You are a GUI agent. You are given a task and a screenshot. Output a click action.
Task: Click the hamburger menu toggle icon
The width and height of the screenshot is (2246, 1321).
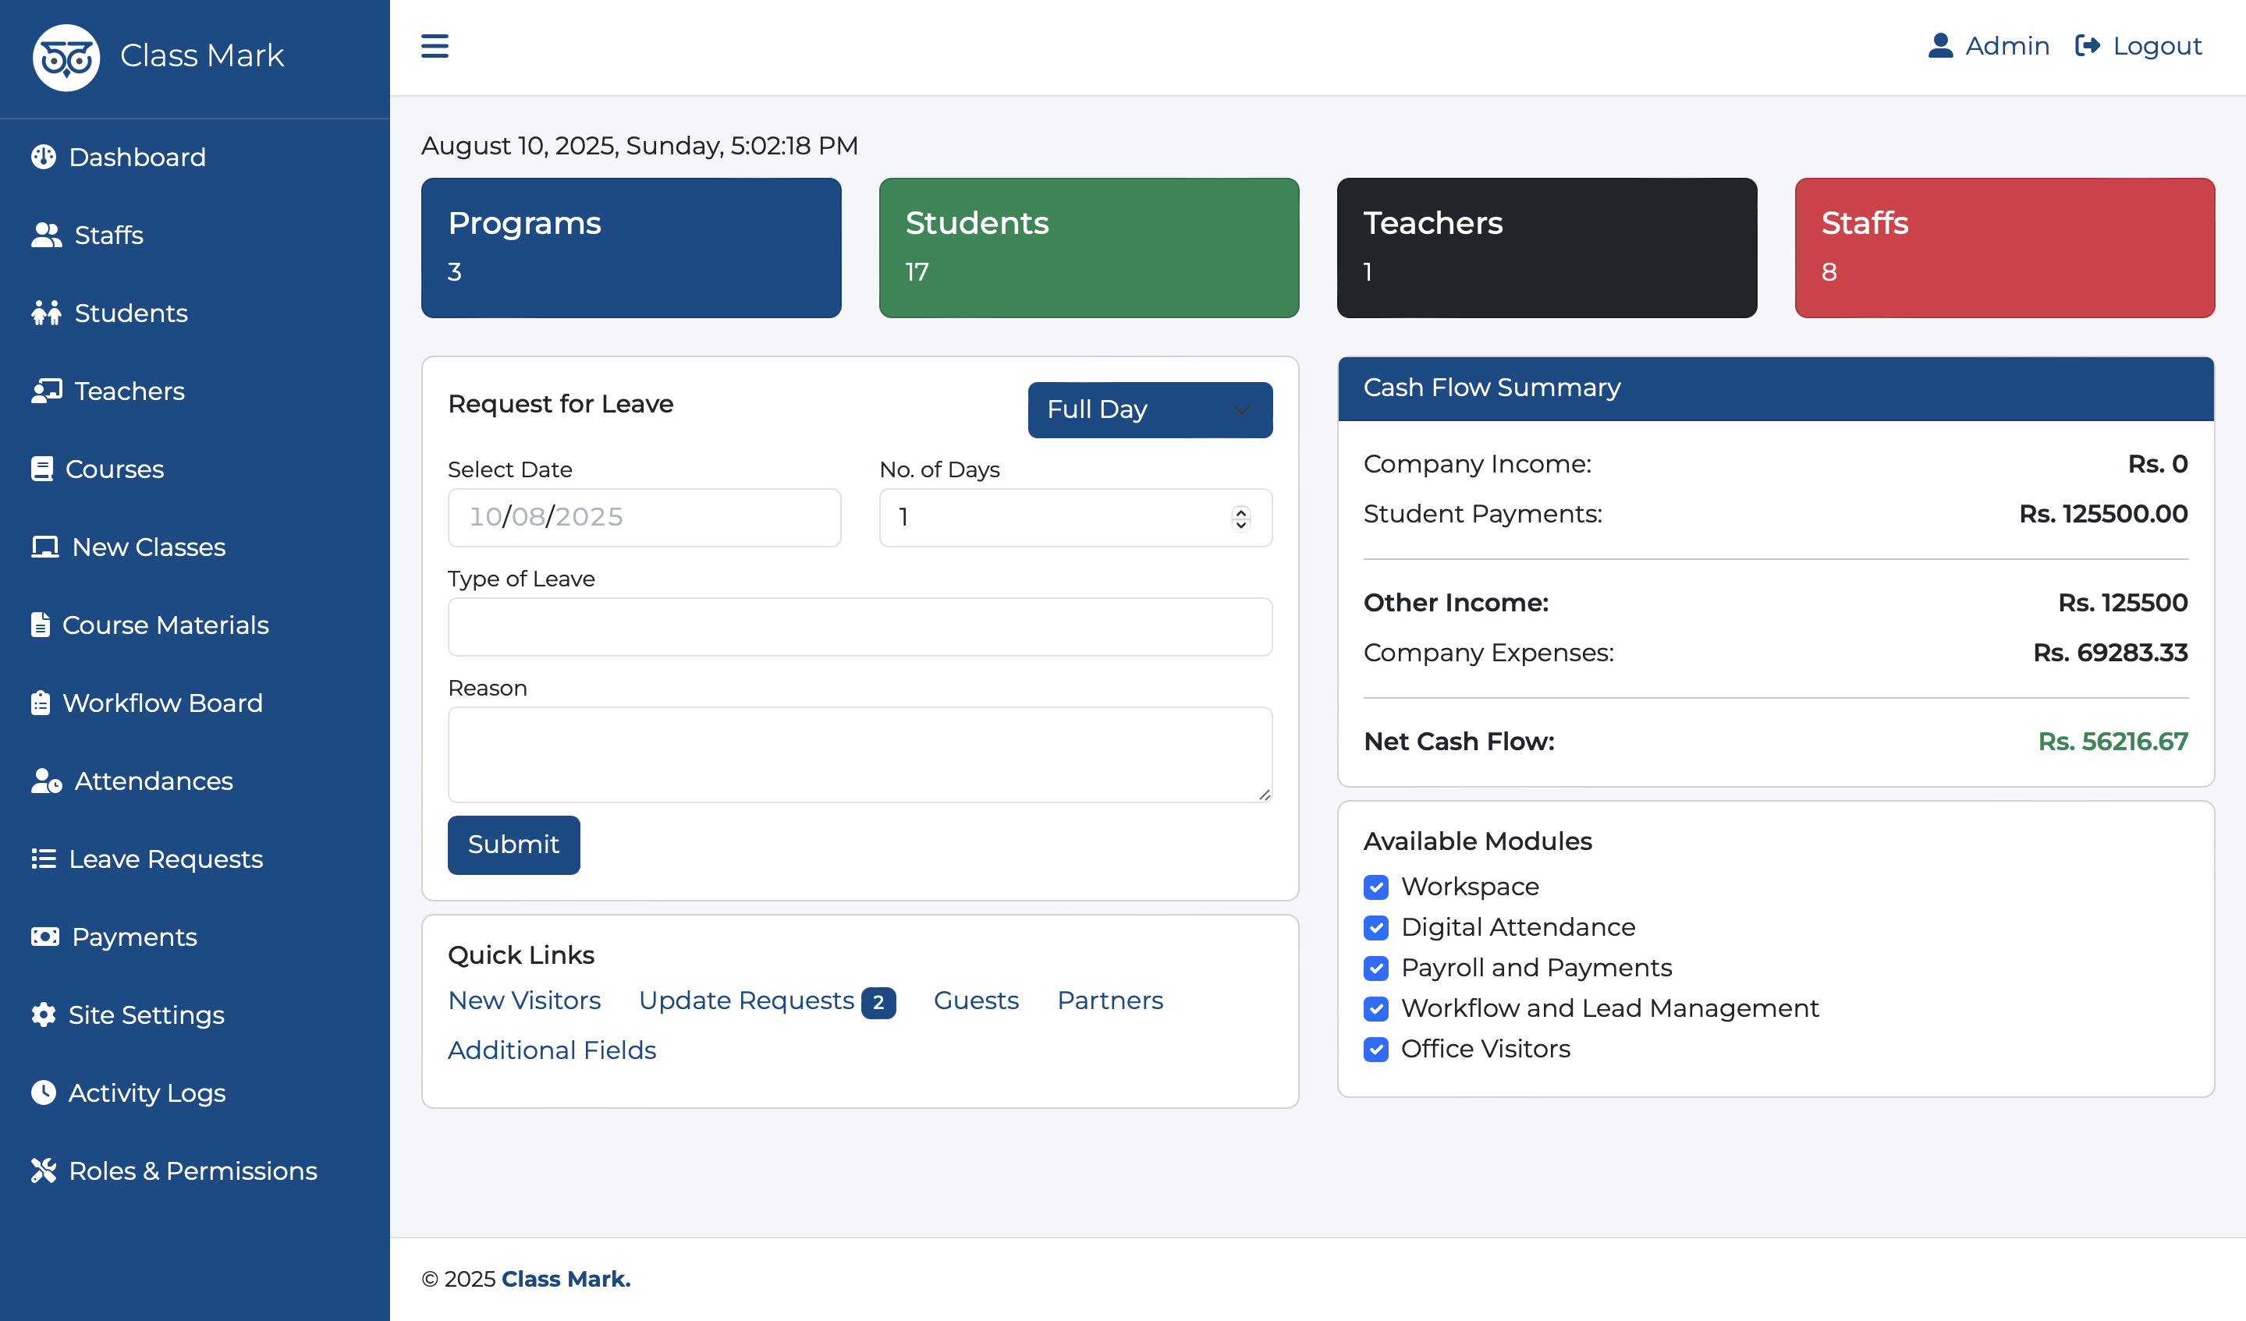pos(434,45)
